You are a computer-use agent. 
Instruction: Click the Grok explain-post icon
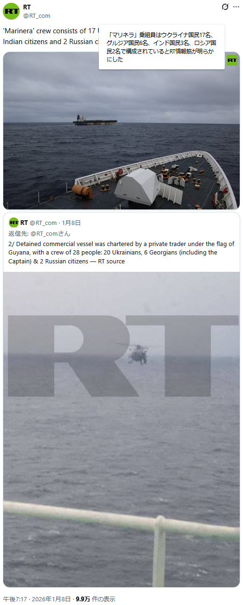[225, 7]
